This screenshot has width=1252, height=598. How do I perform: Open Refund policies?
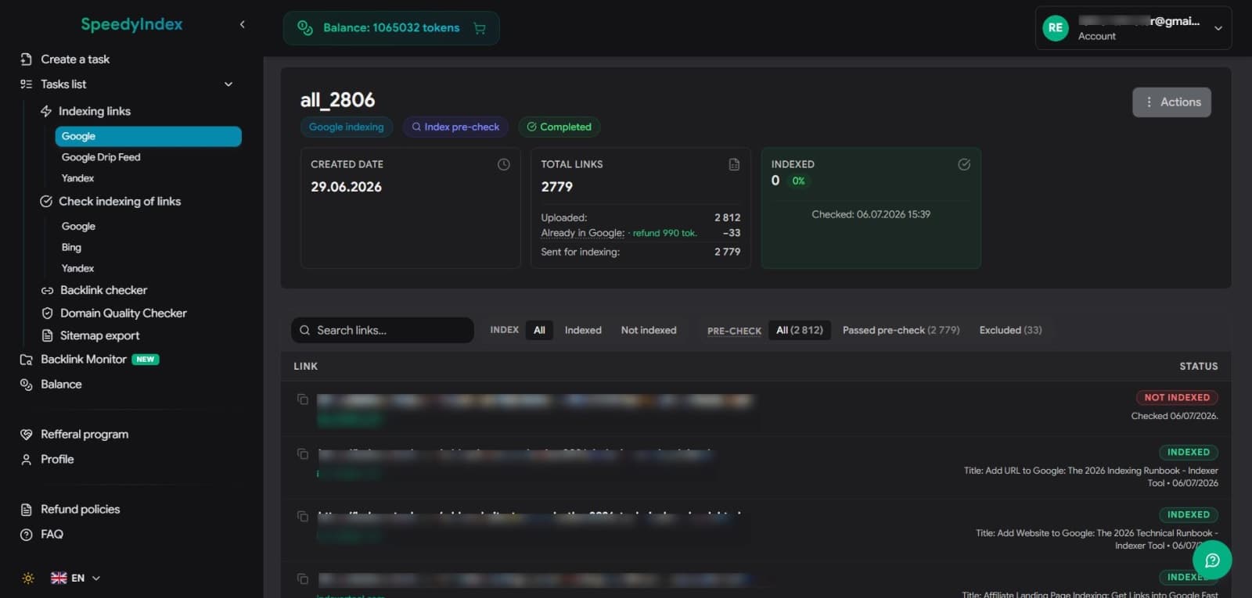coord(80,509)
